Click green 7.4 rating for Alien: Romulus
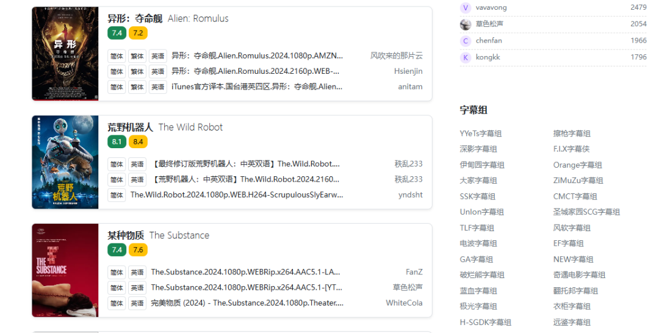 117,33
